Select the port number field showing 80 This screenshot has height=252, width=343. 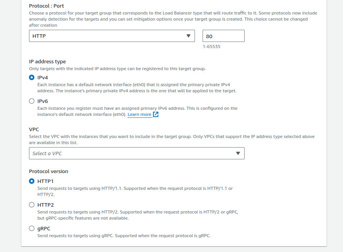pos(223,35)
